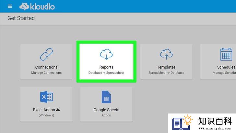Viewport: 236px width, 133px height.
Task: Open the Connections title
Action: (x=46, y=67)
